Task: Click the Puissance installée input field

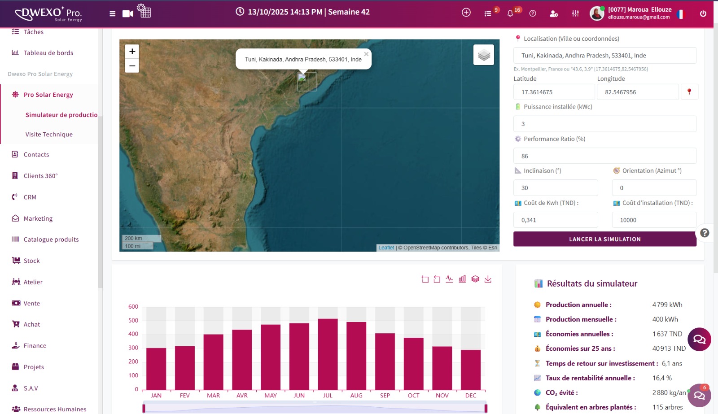Action: pyautogui.click(x=604, y=124)
